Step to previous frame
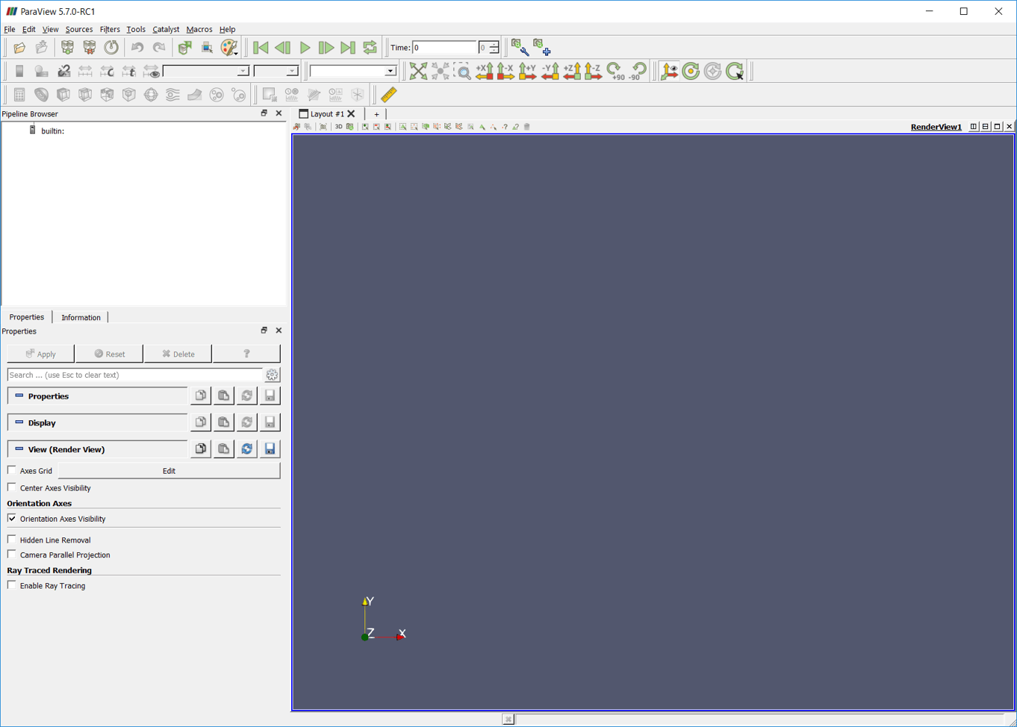The height and width of the screenshot is (727, 1017). coord(282,48)
